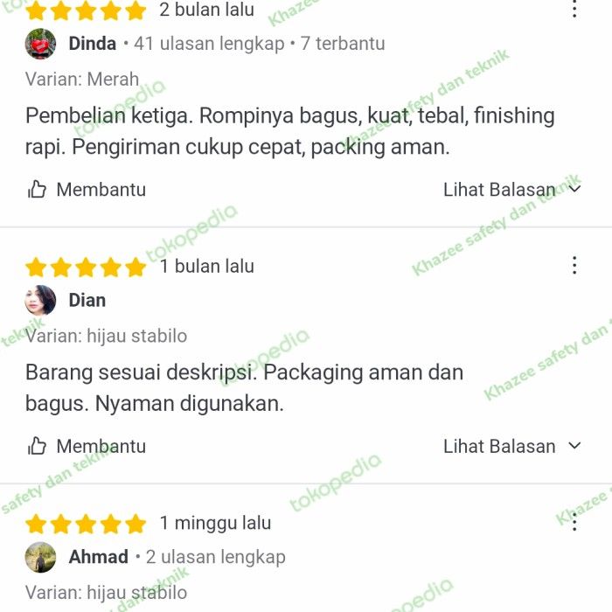The image size is (612, 612).
Task: Tap Dian's profile avatar
Action: (x=40, y=300)
